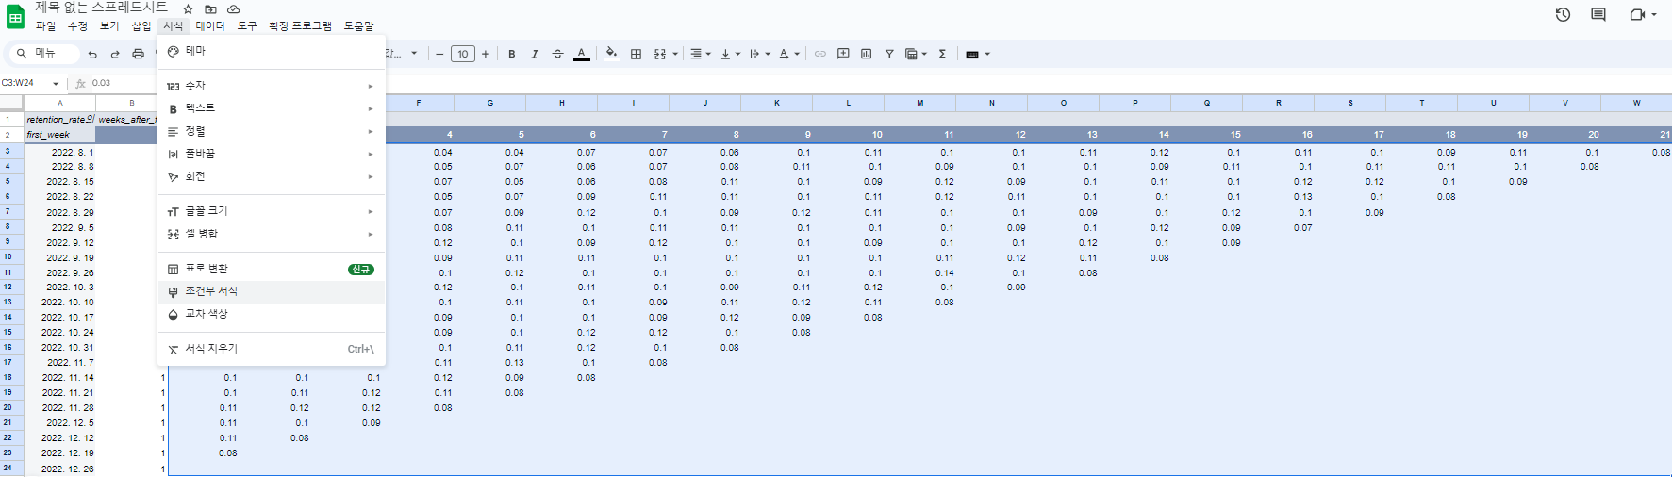Open the 데이터 menu
1672x477 pixels.
[210, 25]
